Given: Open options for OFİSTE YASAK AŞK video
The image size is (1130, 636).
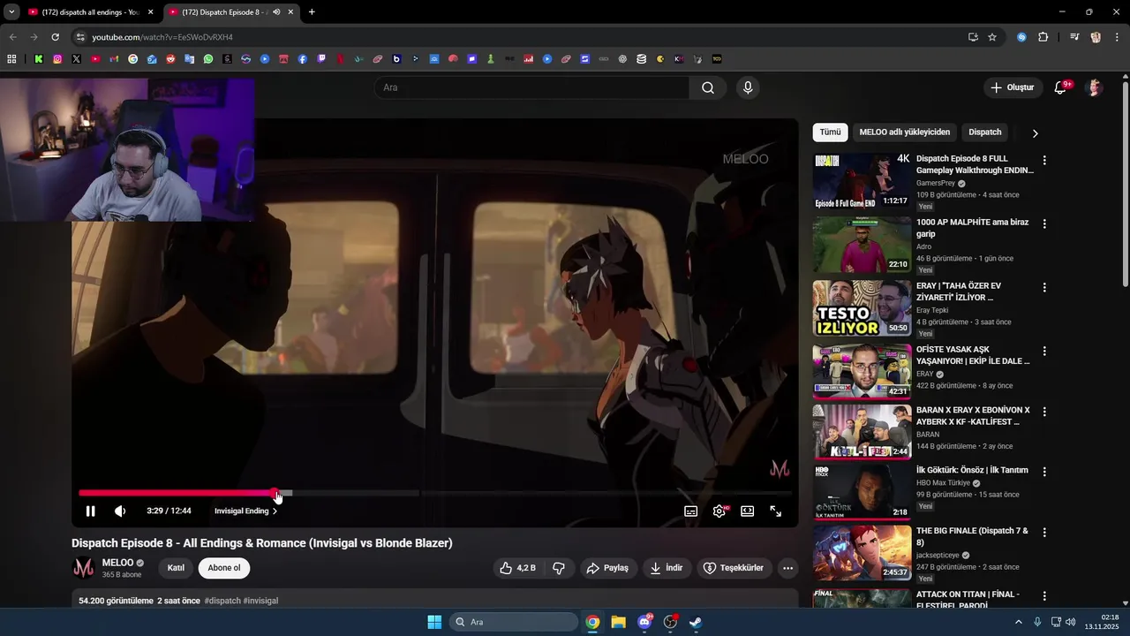Looking at the screenshot, I should (x=1044, y=352).
